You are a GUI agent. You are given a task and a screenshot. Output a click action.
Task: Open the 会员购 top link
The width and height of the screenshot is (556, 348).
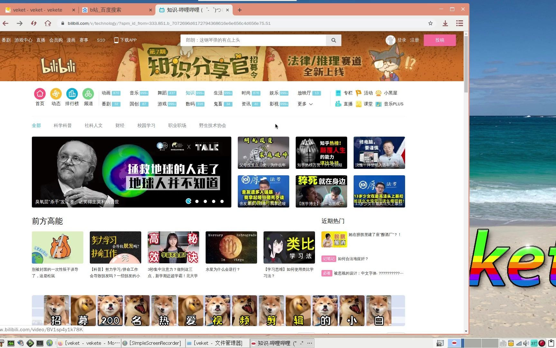click(56, 40)
